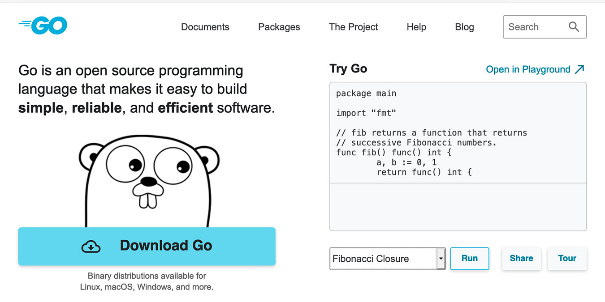Share the current code snippet
The width and height of the screenshot is (605, 302).
coord(521,259)
